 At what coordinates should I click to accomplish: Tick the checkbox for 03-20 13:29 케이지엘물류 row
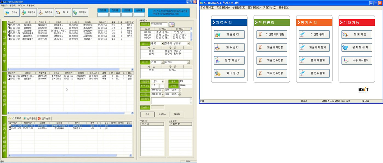tap(9, 33)
